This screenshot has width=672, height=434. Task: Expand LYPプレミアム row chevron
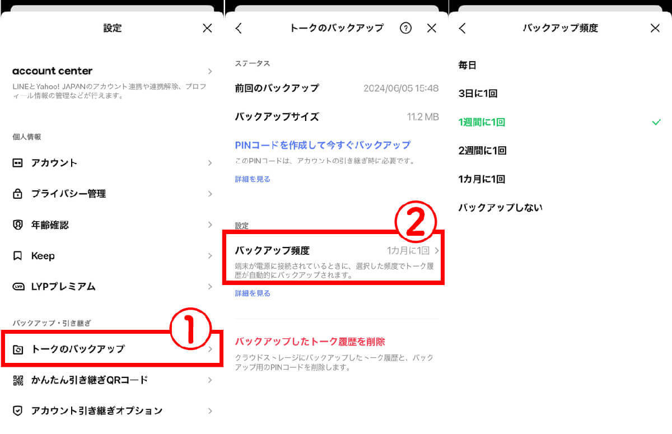point(210,287)
